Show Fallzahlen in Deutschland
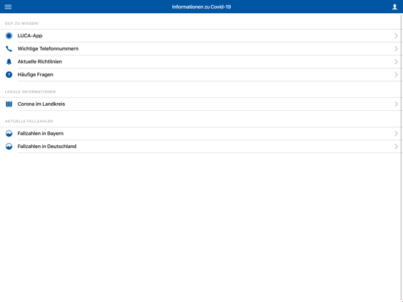The width and height of the screenshot is (403, 302). [201, 147]
